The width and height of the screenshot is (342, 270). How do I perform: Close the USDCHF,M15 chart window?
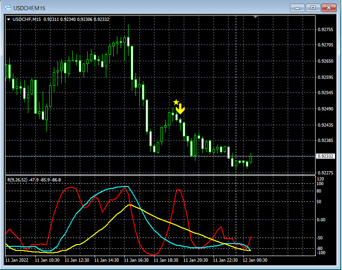click(x=329, y=8)
